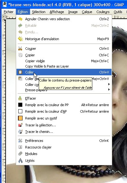
Task: Click the eraser icon next to Effacer
Action: [x=20, y=98]
